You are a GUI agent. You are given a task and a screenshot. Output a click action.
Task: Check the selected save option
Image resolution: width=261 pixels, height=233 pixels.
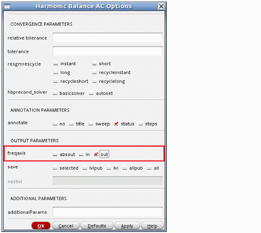click(x=55, y=168)
